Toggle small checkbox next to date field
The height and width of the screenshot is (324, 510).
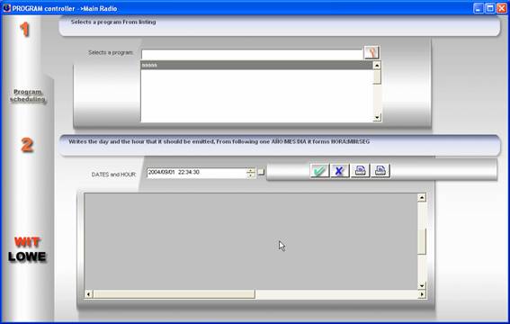coord(261,172)
